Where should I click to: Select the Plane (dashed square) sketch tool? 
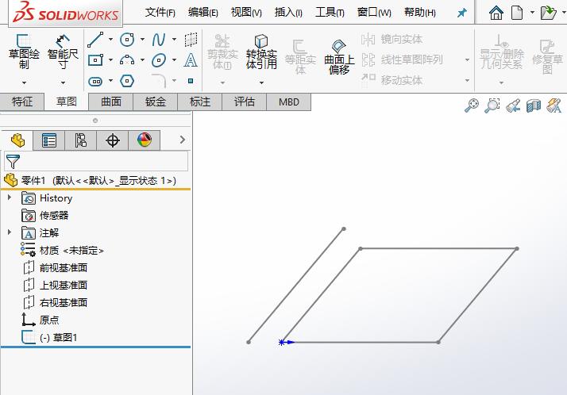pos(191,40)
